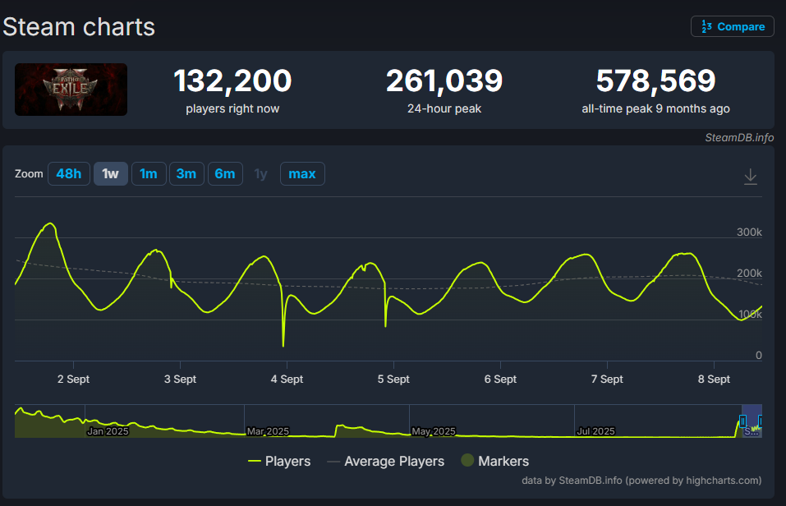Click the 6 Sept axis label

(500, 379)
